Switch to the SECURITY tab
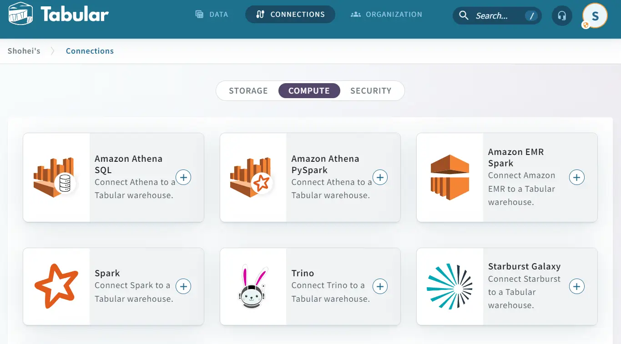Screen dimensions: 621x344 click(x=371, y=90)
